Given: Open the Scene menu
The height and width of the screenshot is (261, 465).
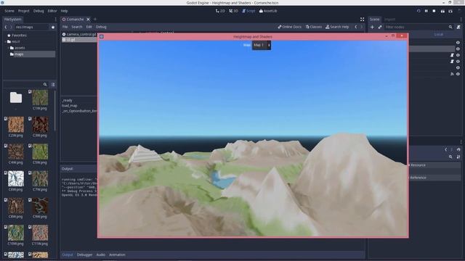Looking at the screenshot, I should 9,11.
